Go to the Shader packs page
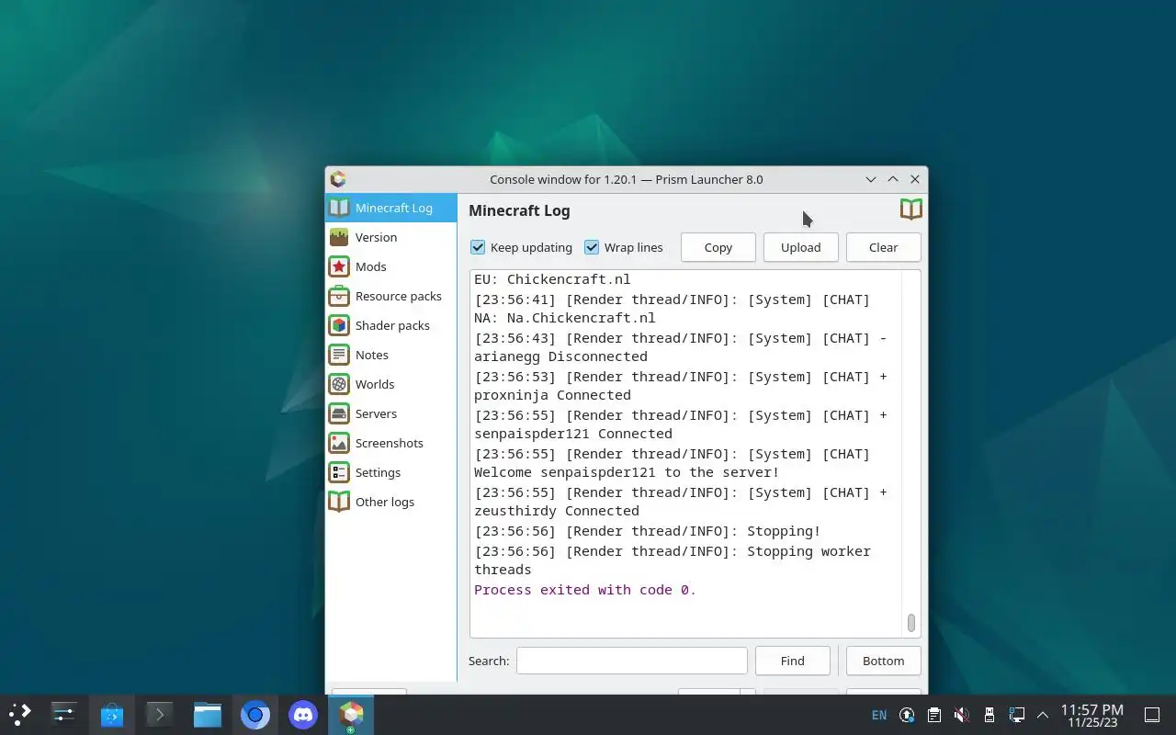The image size is (1176, 735). (x=390, y=325)
